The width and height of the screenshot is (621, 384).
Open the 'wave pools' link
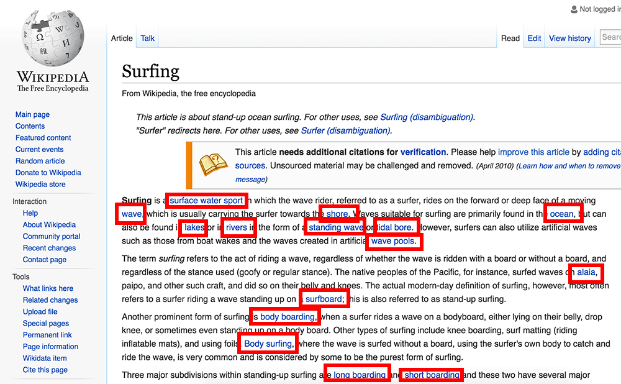click(x=393, y=241)
